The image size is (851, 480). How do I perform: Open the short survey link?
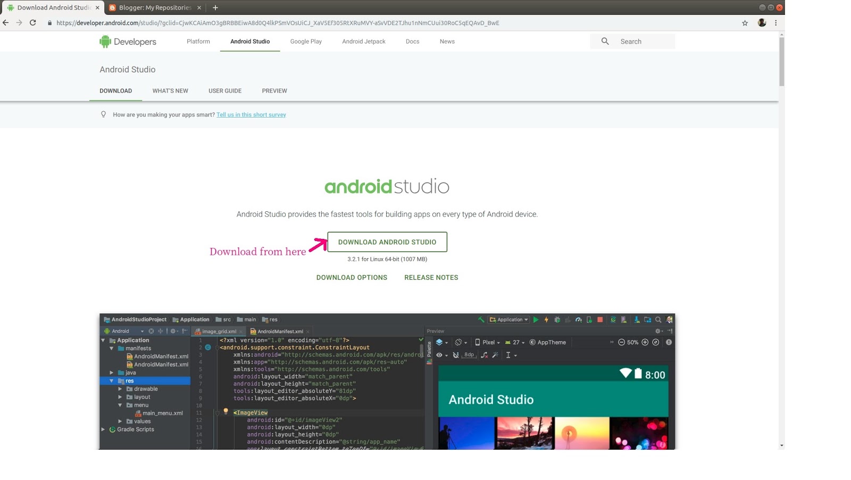[x=251, y=114]
